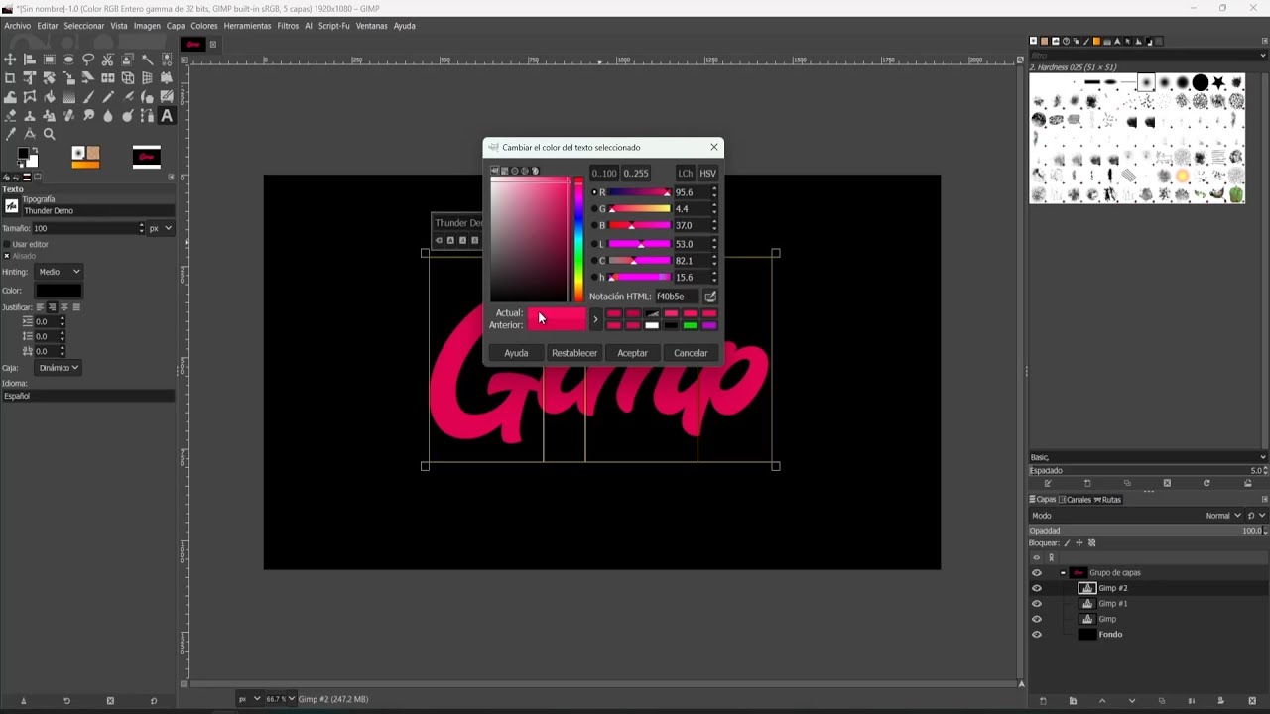Lower the selected layer
Screen dimensions: 1270x714
click(x=1132, y=701)
